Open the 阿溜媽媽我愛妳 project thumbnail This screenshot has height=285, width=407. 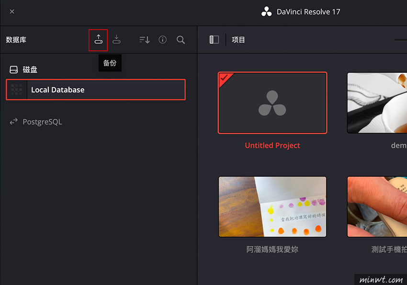(272, 206)
